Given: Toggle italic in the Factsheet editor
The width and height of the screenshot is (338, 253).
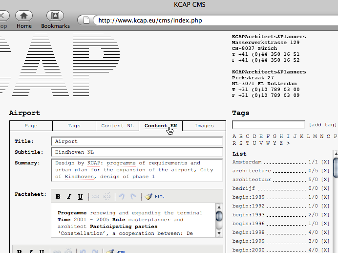Looking at the screenshot, I should coord(69,197).
